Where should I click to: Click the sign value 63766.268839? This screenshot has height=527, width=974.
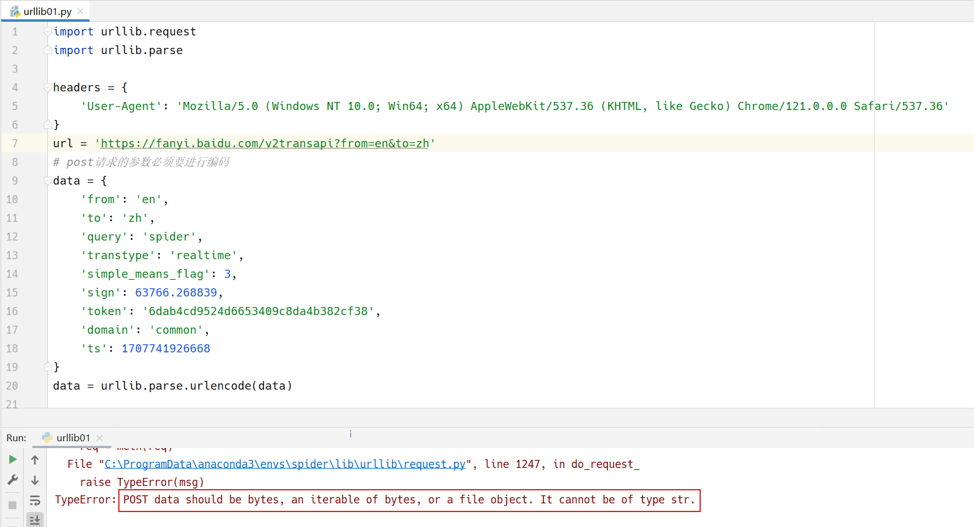[x=176, y=293]
